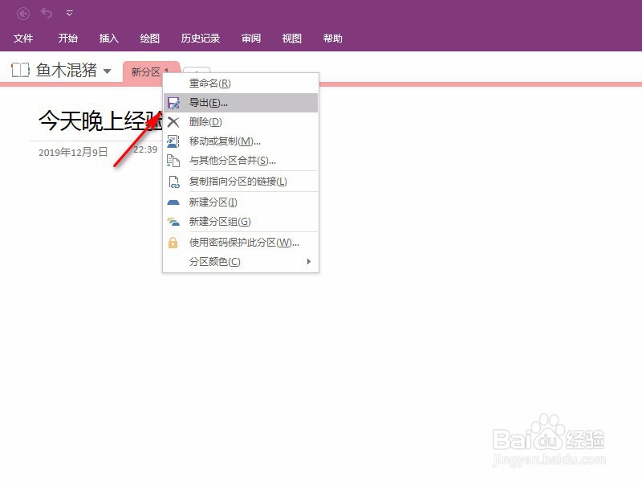Viewport: 642px width, 482px height.
Task: Click the notebook icon beside 鱼木混猪
Action: point(20,70)
